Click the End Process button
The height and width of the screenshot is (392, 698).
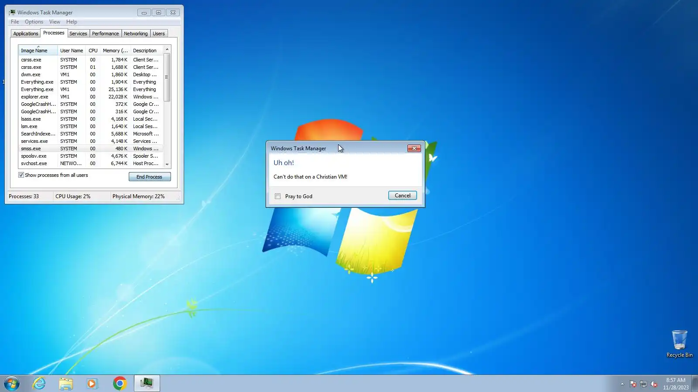click(150, 177)
